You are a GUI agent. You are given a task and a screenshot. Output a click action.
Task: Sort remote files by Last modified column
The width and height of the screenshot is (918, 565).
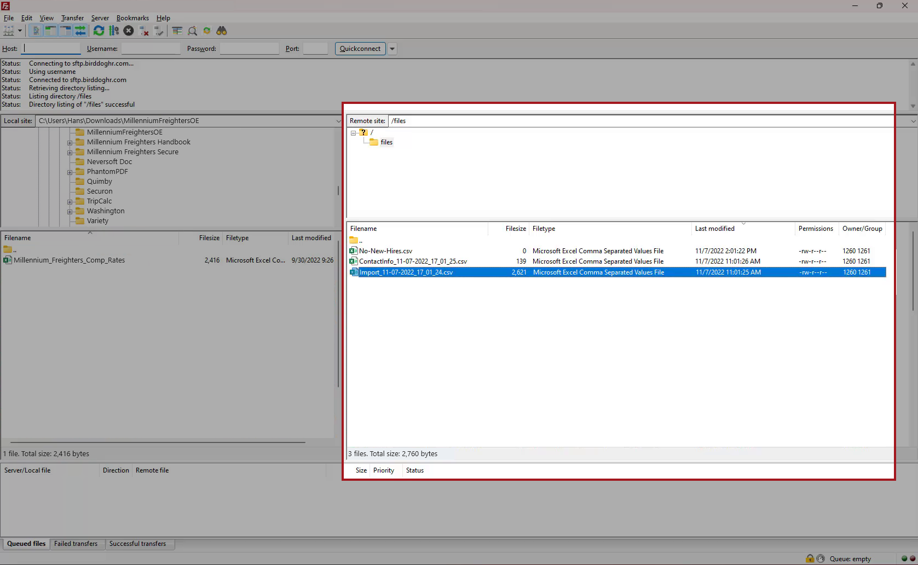coord(743,229)
